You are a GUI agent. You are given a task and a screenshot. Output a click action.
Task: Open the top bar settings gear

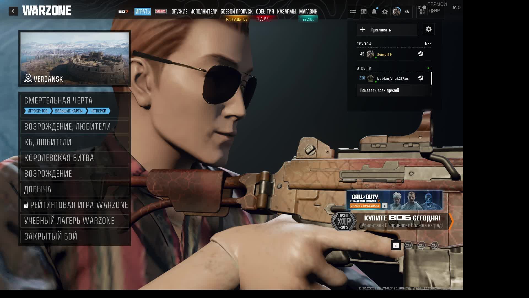pyautogui.click(x=385, y=12)
